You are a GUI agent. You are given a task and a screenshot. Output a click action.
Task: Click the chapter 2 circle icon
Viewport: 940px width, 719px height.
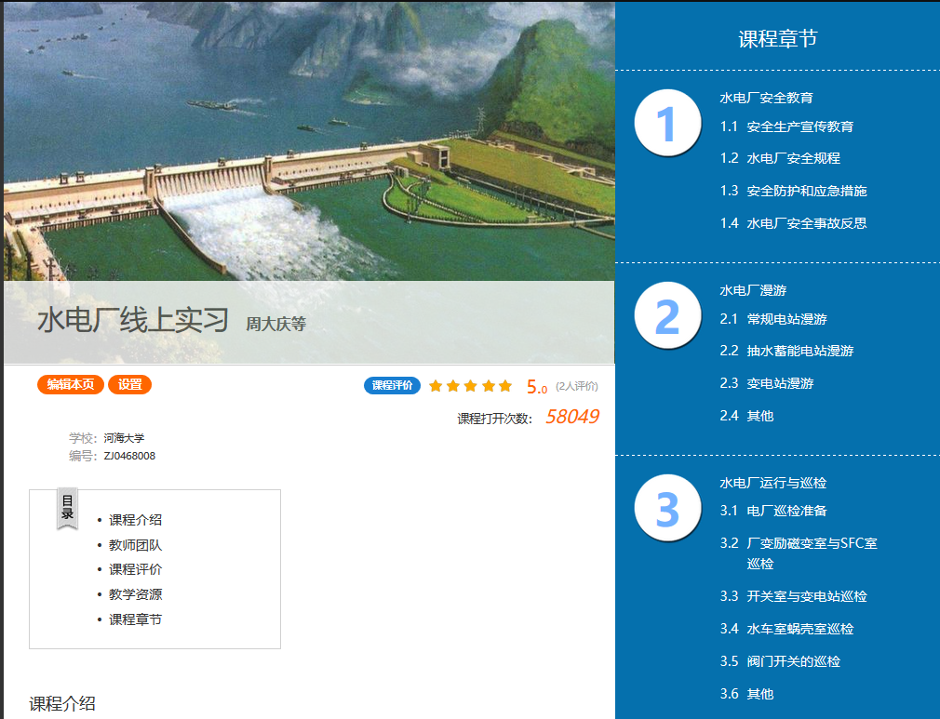(x=667, y=316)
